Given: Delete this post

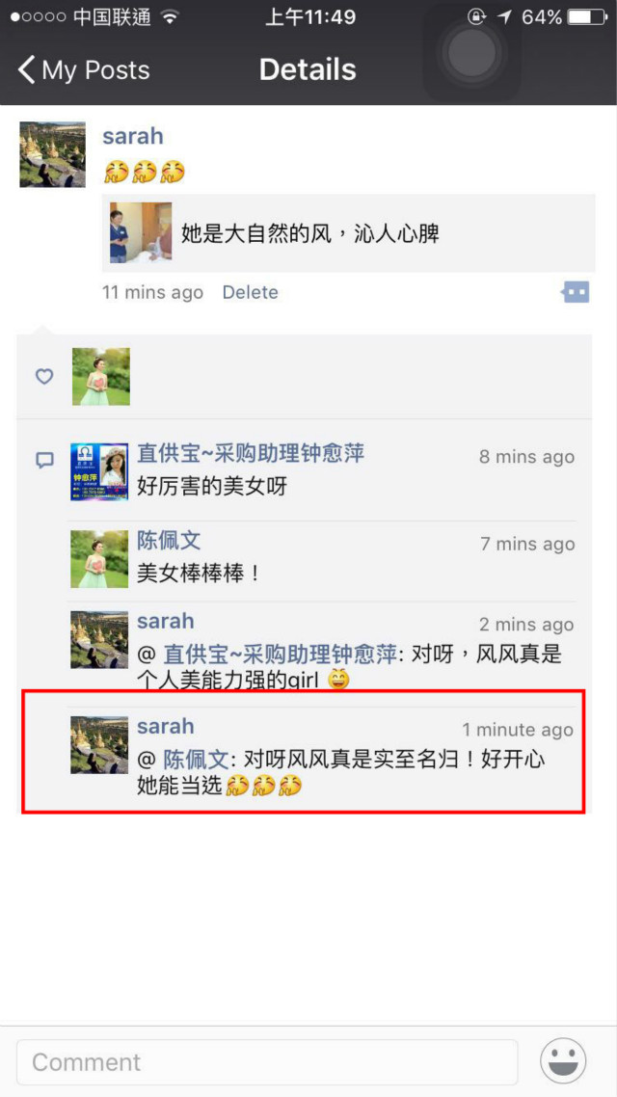Looking at the screenshot, I should [x=250, y=292].
